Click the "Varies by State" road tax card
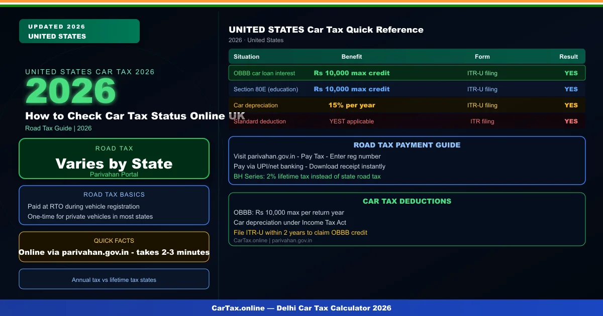The height and width of the screenshot is (316, 603). pos(114,164)
